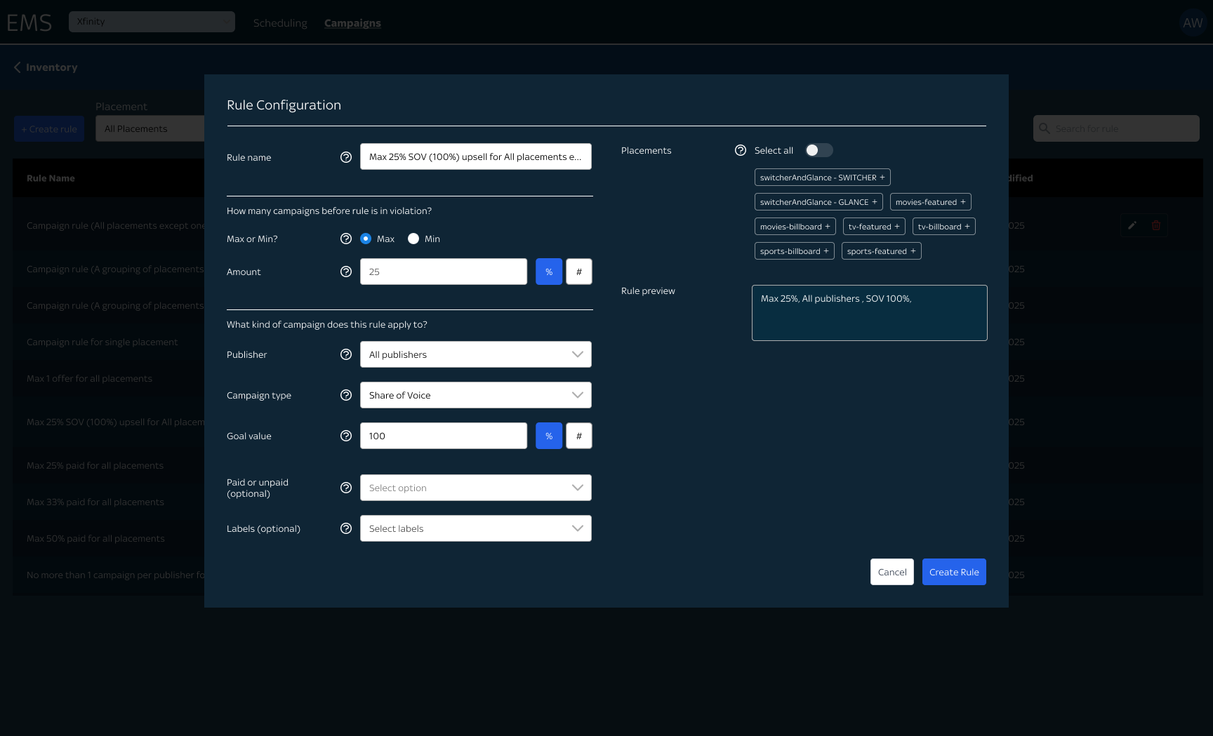
Task: Click the Rule name input field
Action: pos(476,156)
